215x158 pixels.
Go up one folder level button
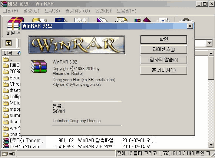9,43
